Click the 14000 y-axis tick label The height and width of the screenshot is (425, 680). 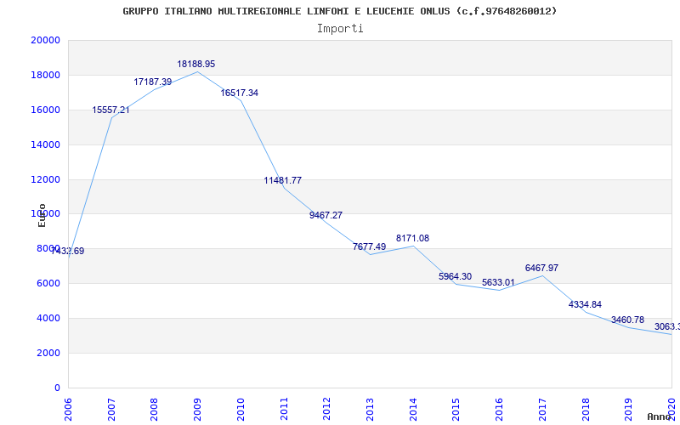coord(46,144)
